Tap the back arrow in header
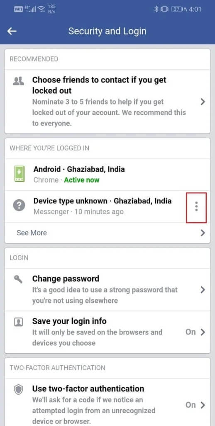Screen dimensions: 215x426 point(12,31)
